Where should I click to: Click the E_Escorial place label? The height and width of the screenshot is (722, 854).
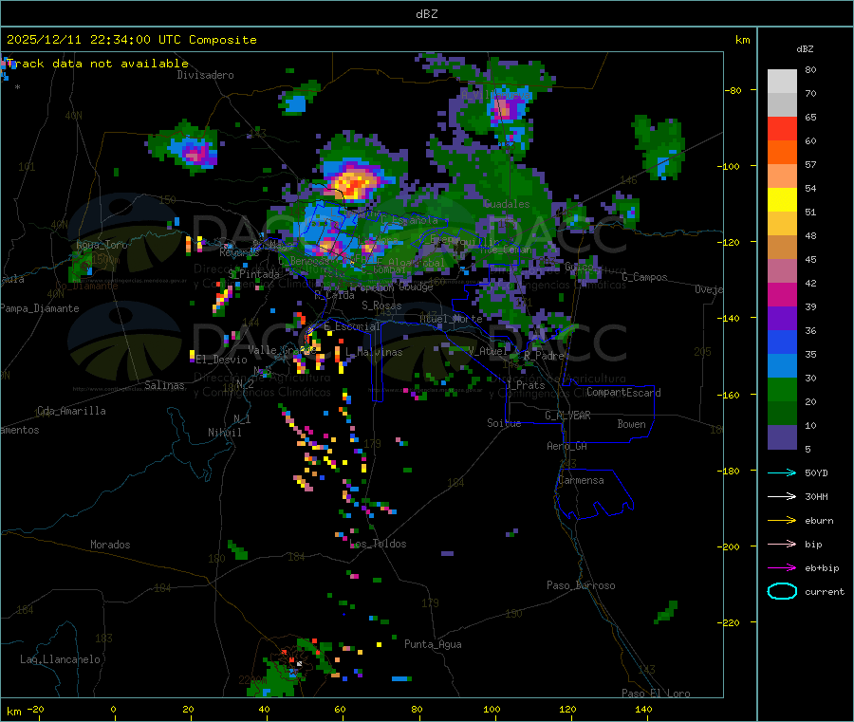click(x=352, y=326)
